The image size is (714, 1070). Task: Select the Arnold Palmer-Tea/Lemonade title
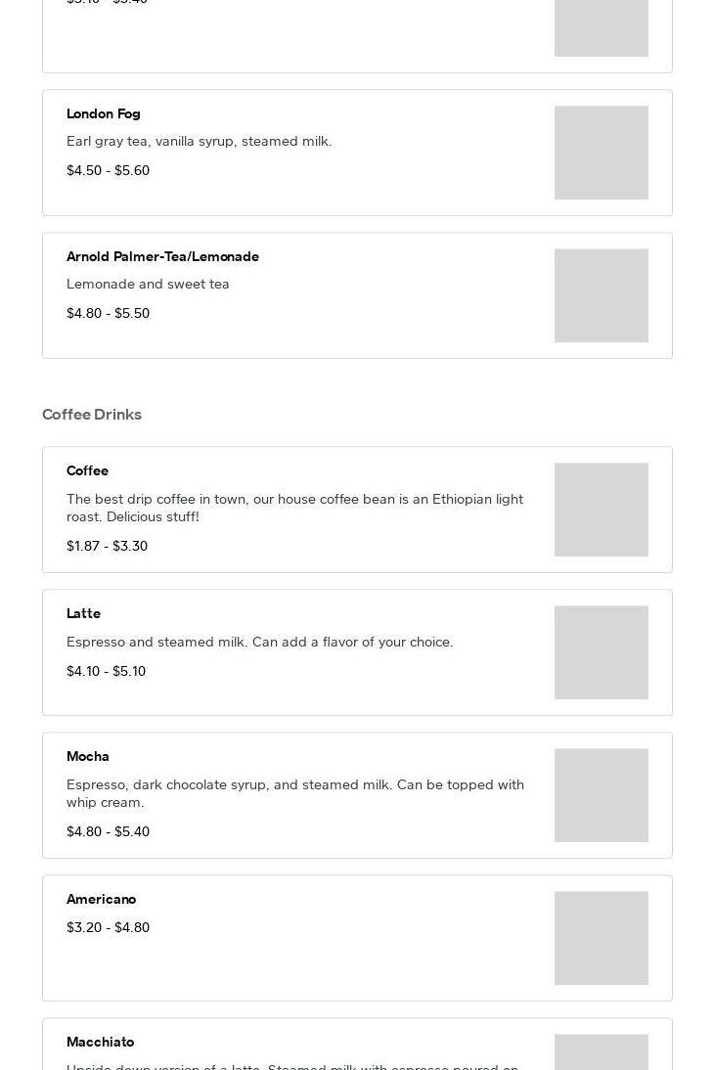coord(162,256)
